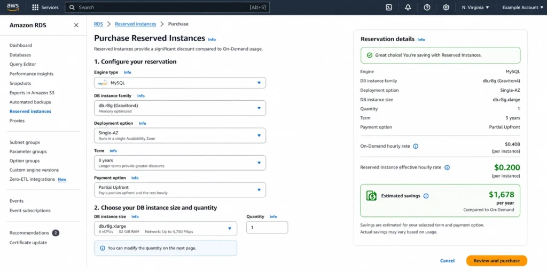
Task: Open settings gear icon
Action: [x=446, y=7]
